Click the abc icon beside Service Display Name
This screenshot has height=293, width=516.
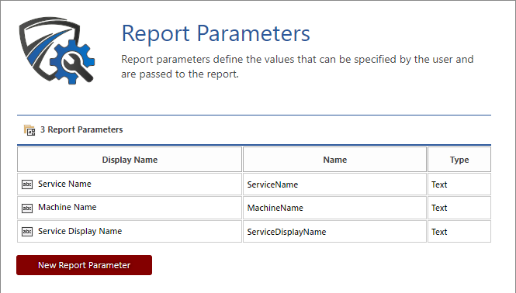click(x=27, y=232)
